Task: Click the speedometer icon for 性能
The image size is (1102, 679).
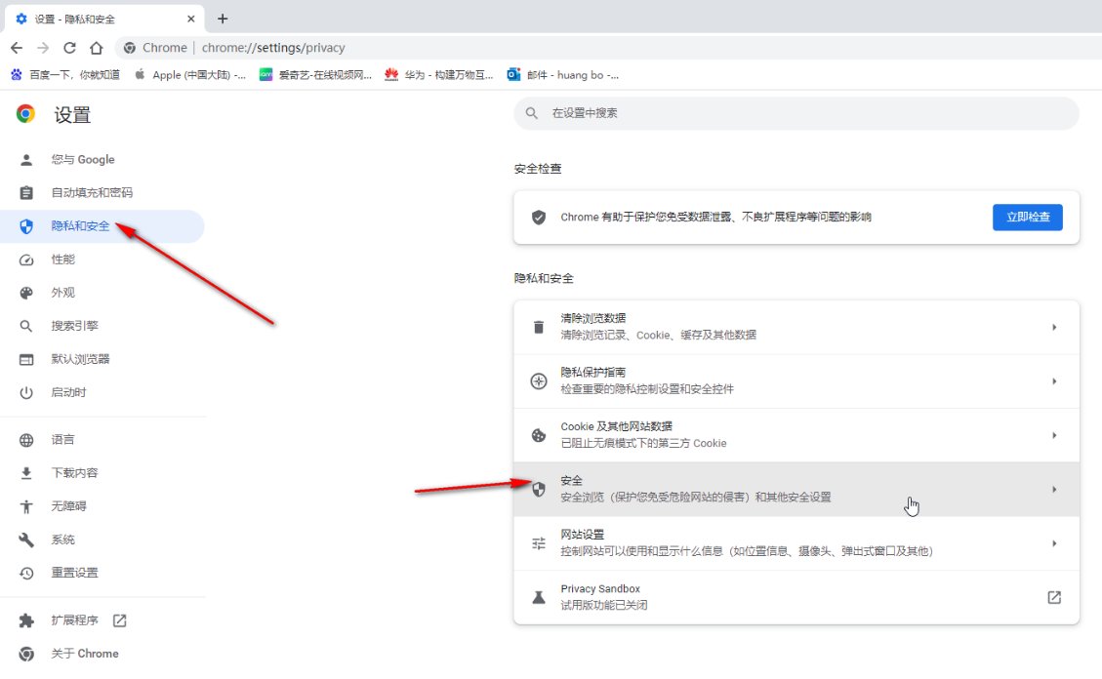Action: point(26,260)
